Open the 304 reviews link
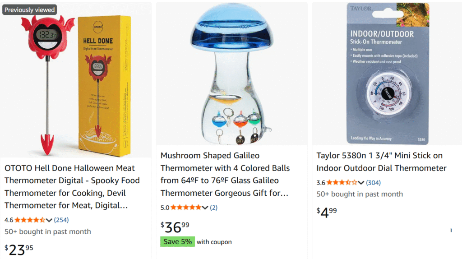Image resolution: width=462 pixels, height=259 pixels. click(373, 183)
